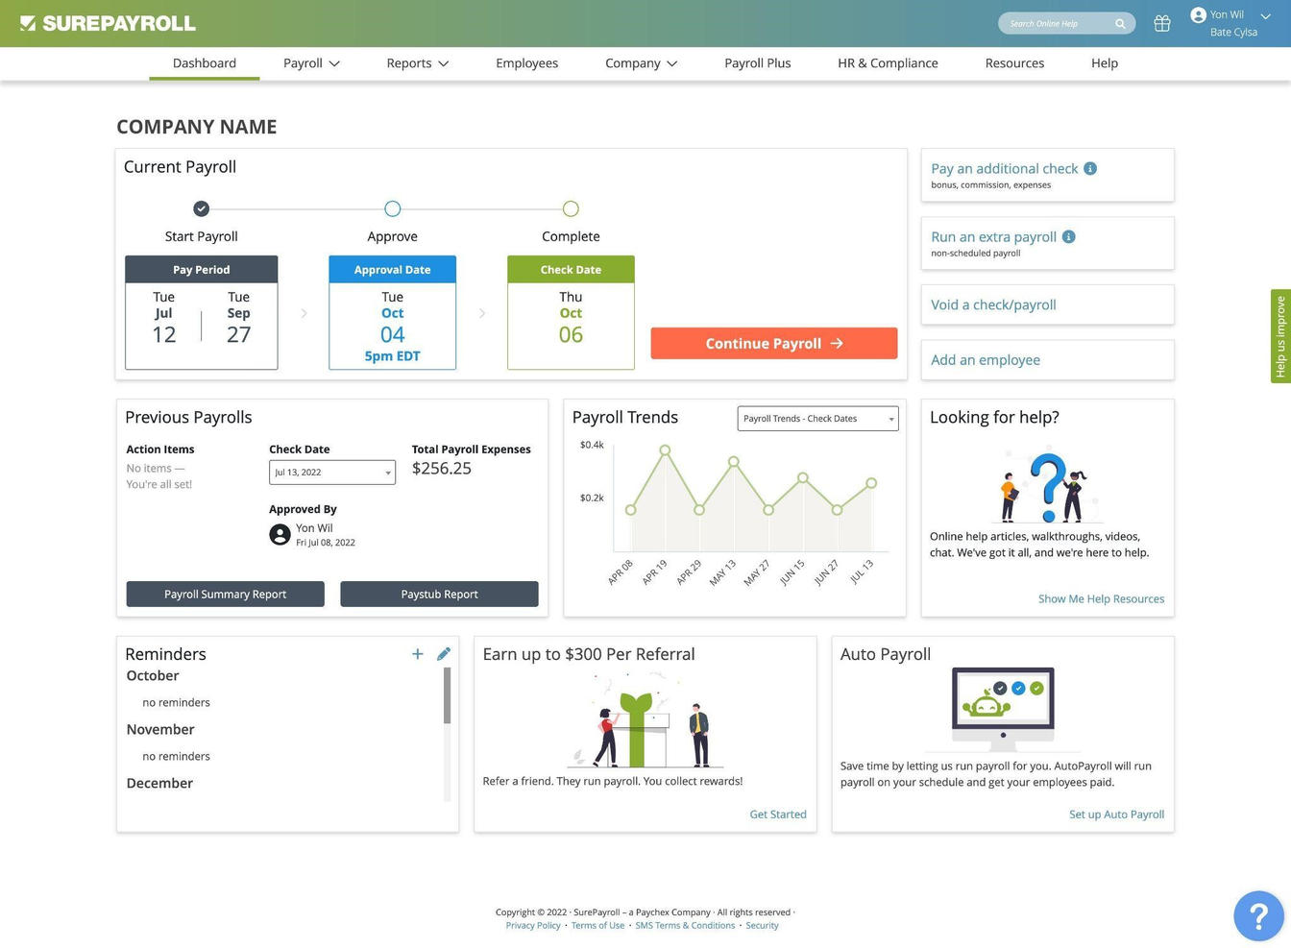
Task: Click the JUN 15 trend data point
Action: coord(803,477)
